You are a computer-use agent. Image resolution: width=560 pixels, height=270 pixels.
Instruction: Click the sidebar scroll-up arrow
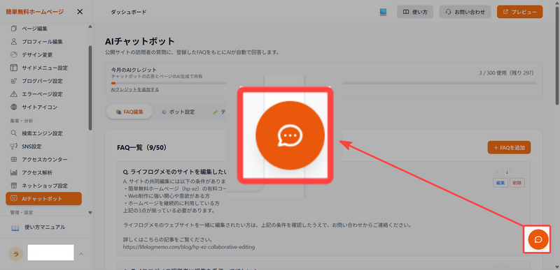90,27
